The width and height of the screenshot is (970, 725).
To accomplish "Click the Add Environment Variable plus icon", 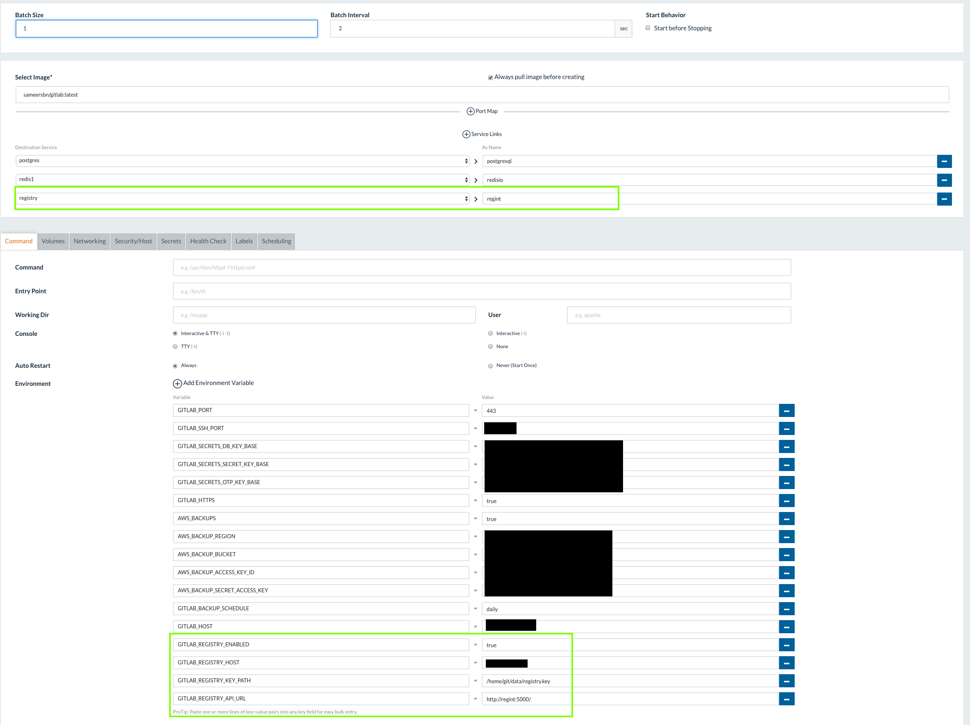I will (x=177, y=384).
